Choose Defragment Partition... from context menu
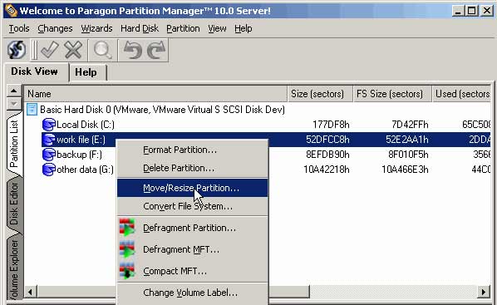The height and width of the screenshot is (305, 497). (x=192, y=228)
